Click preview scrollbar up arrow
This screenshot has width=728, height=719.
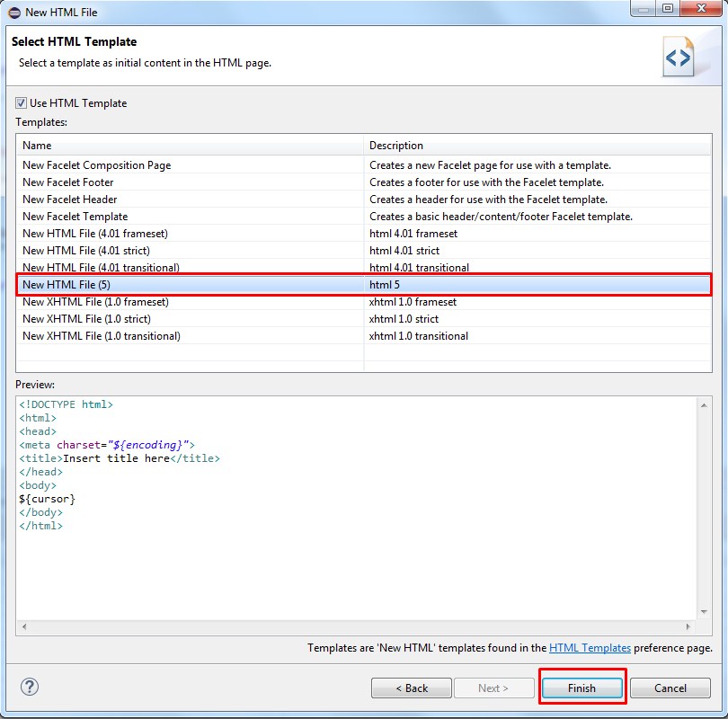[x=704, y=405]
